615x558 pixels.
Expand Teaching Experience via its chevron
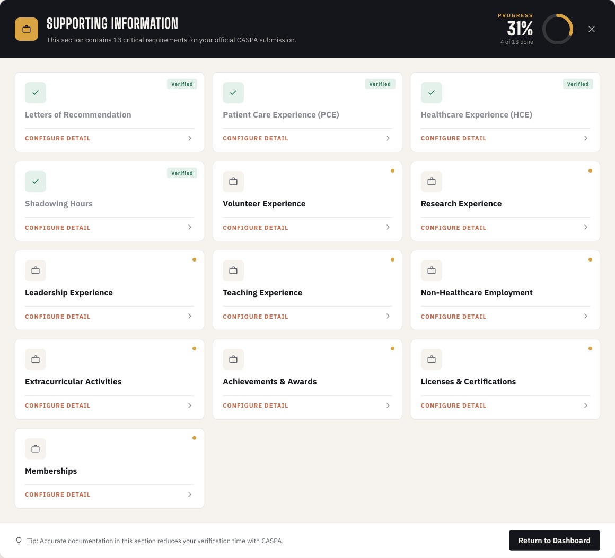(388, 316)
